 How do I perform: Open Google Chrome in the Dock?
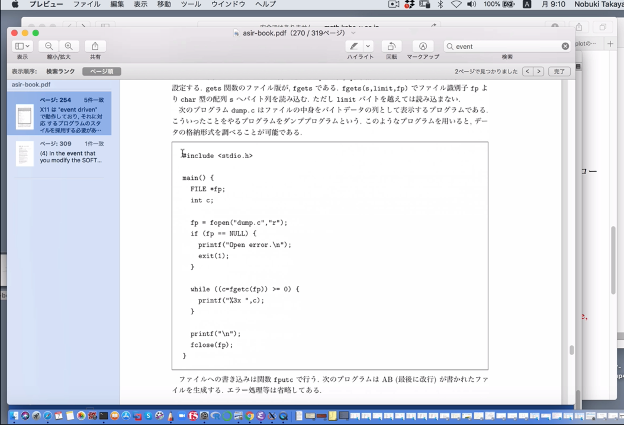(x=249, y=416)
